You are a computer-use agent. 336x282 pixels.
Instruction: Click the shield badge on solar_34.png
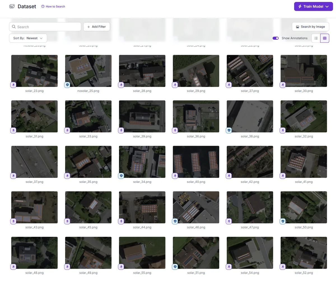point(121,176)
